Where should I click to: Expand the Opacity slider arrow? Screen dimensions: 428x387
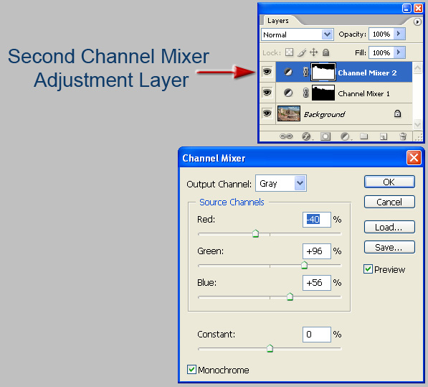click(x=399, y=34)
